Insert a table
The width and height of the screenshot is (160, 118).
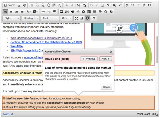[89, 12]
